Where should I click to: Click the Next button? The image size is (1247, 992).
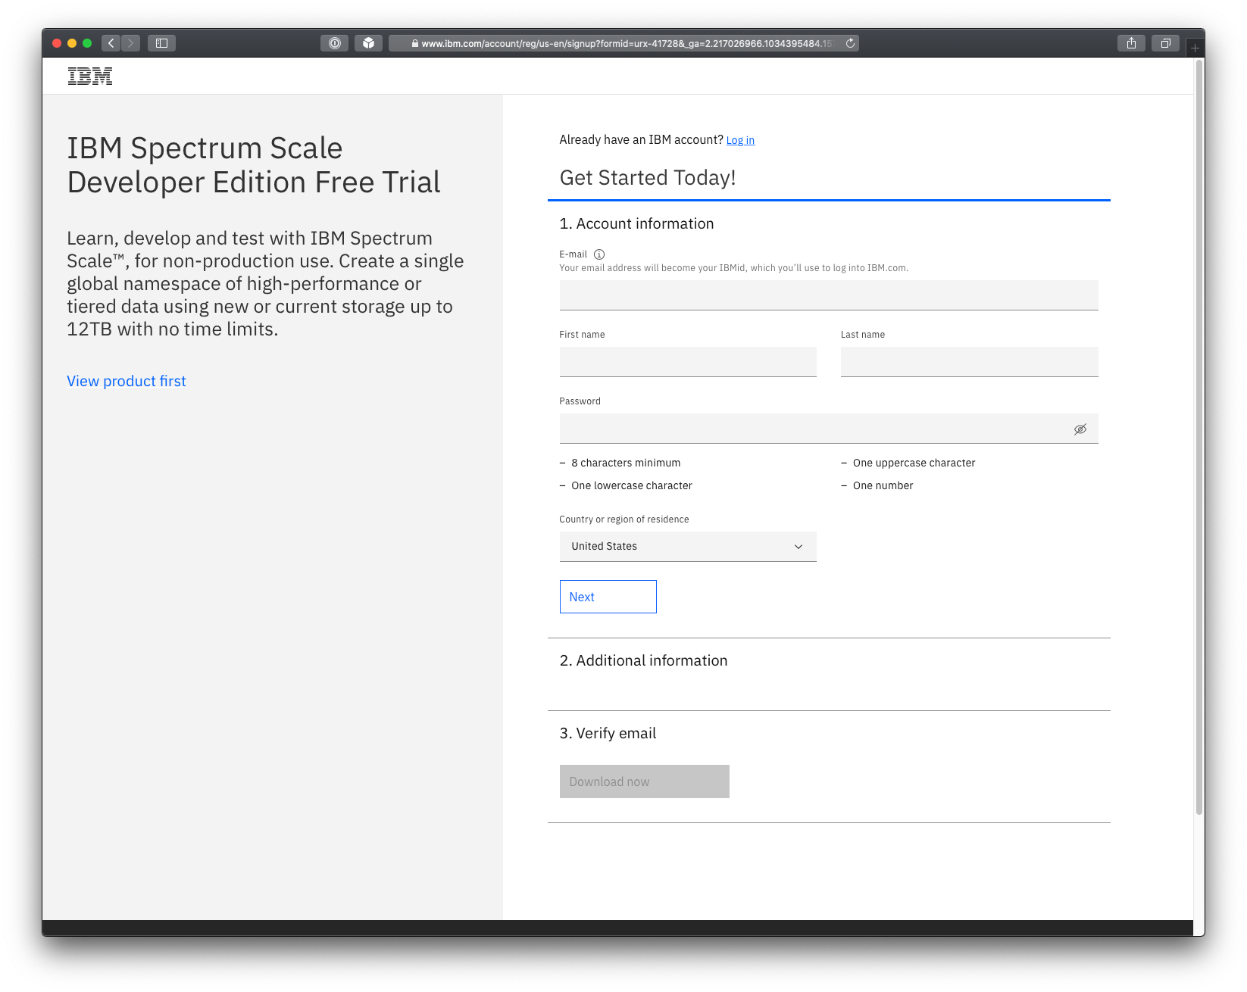pos(608,597)
